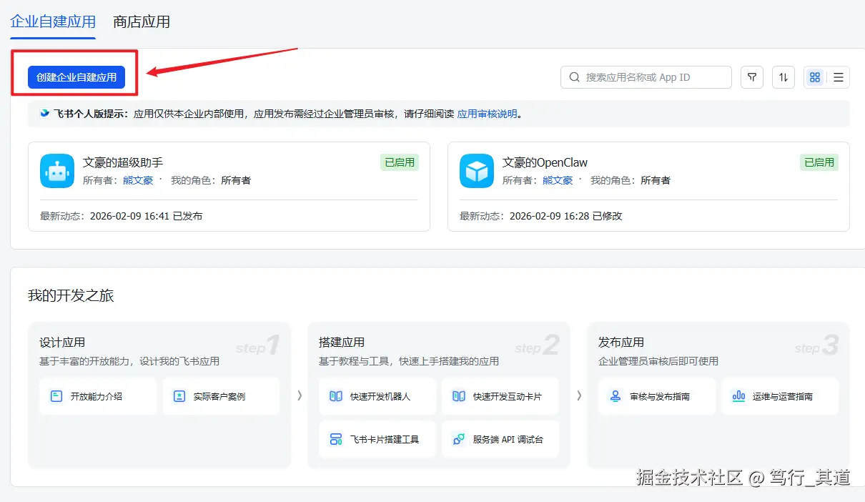This screenshot has width=865, height=502.
Task: Open 服务端 API 调试台
Action: coord(500,439)
